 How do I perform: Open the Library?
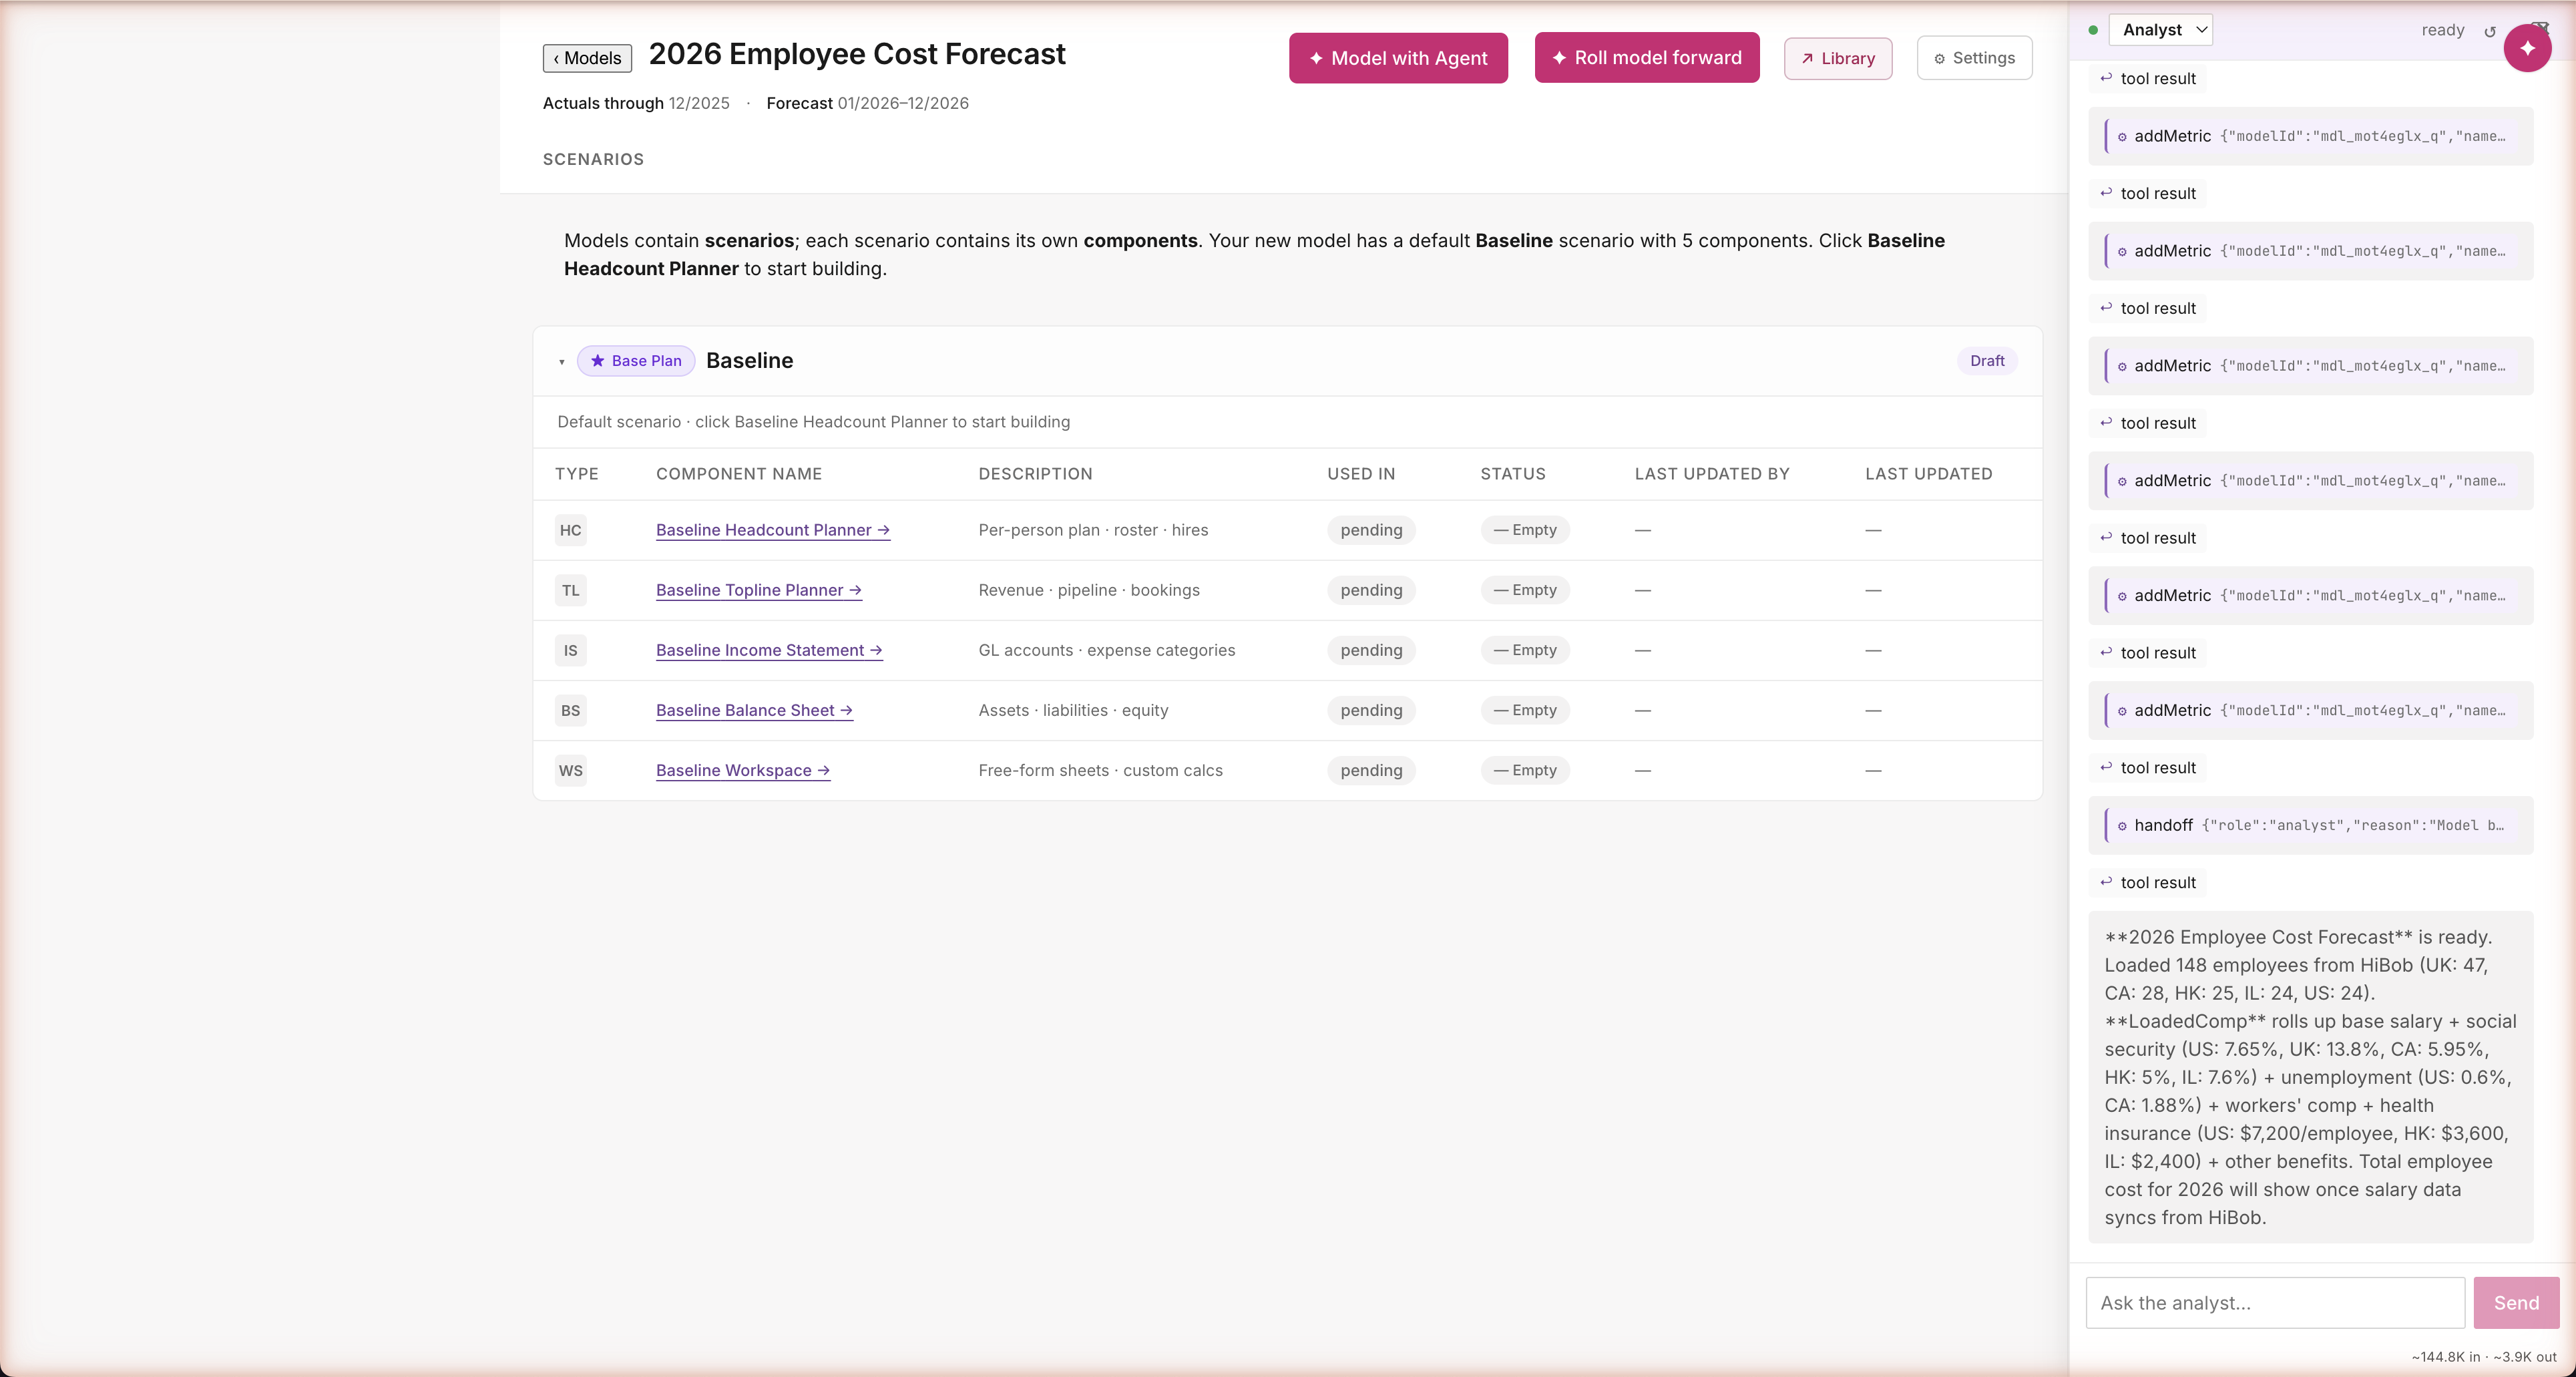coord(1838,59)
